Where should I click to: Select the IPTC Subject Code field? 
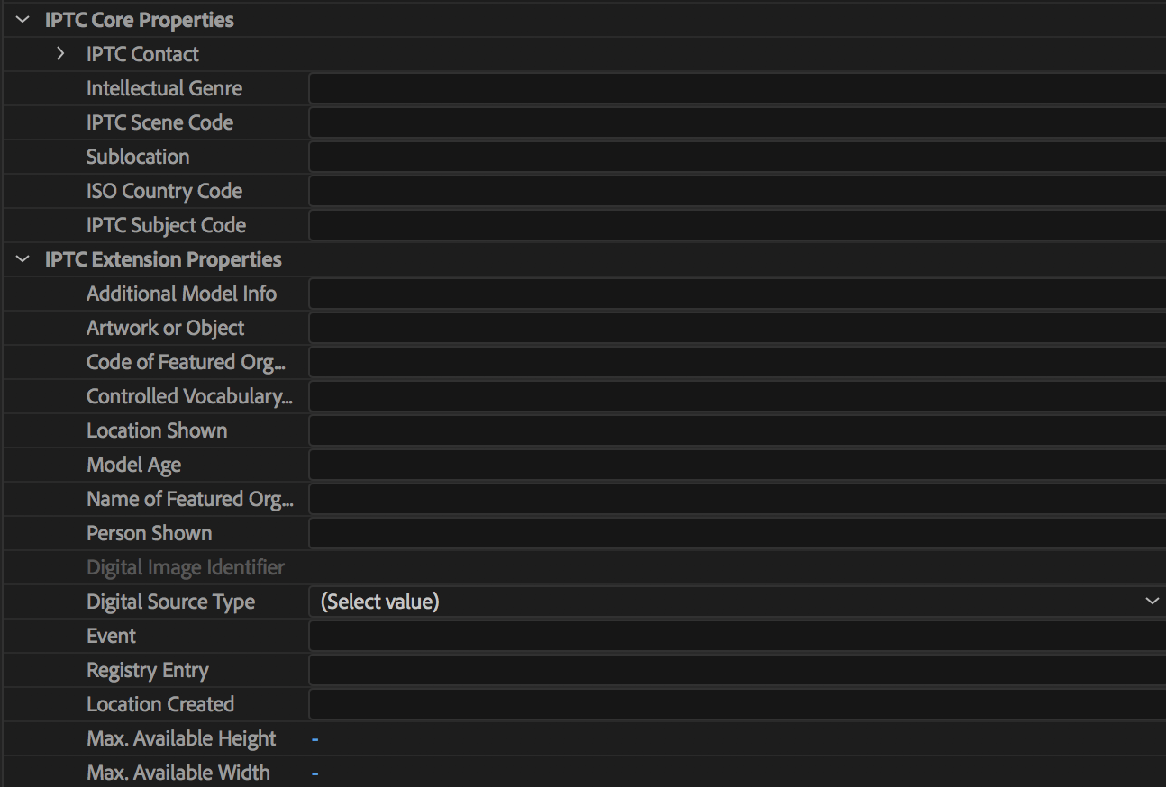click(x=631, y=224)
